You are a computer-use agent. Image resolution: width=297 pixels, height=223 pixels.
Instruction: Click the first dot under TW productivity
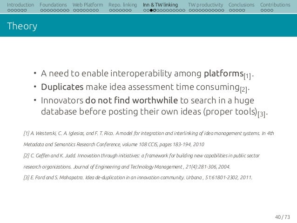(190, 10)
